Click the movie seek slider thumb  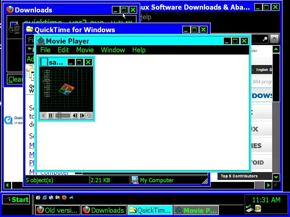59,116
